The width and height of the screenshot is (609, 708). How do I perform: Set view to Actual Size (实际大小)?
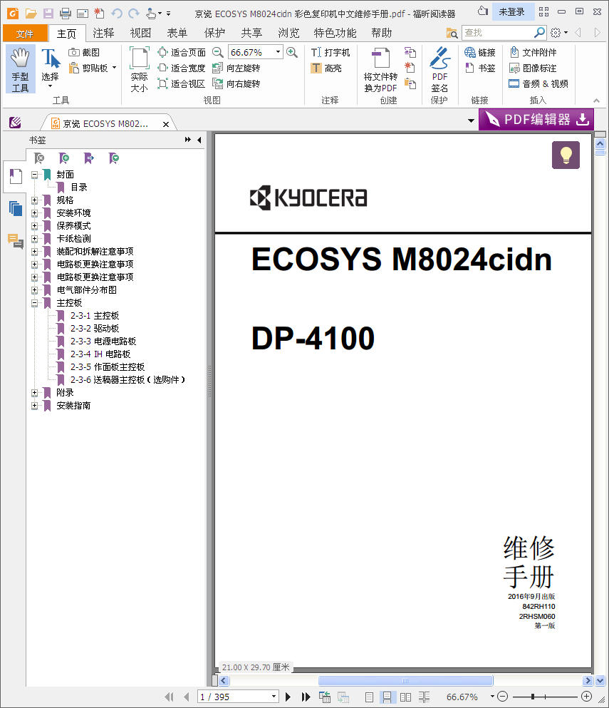pyautogui.click(x=139, y=69)
